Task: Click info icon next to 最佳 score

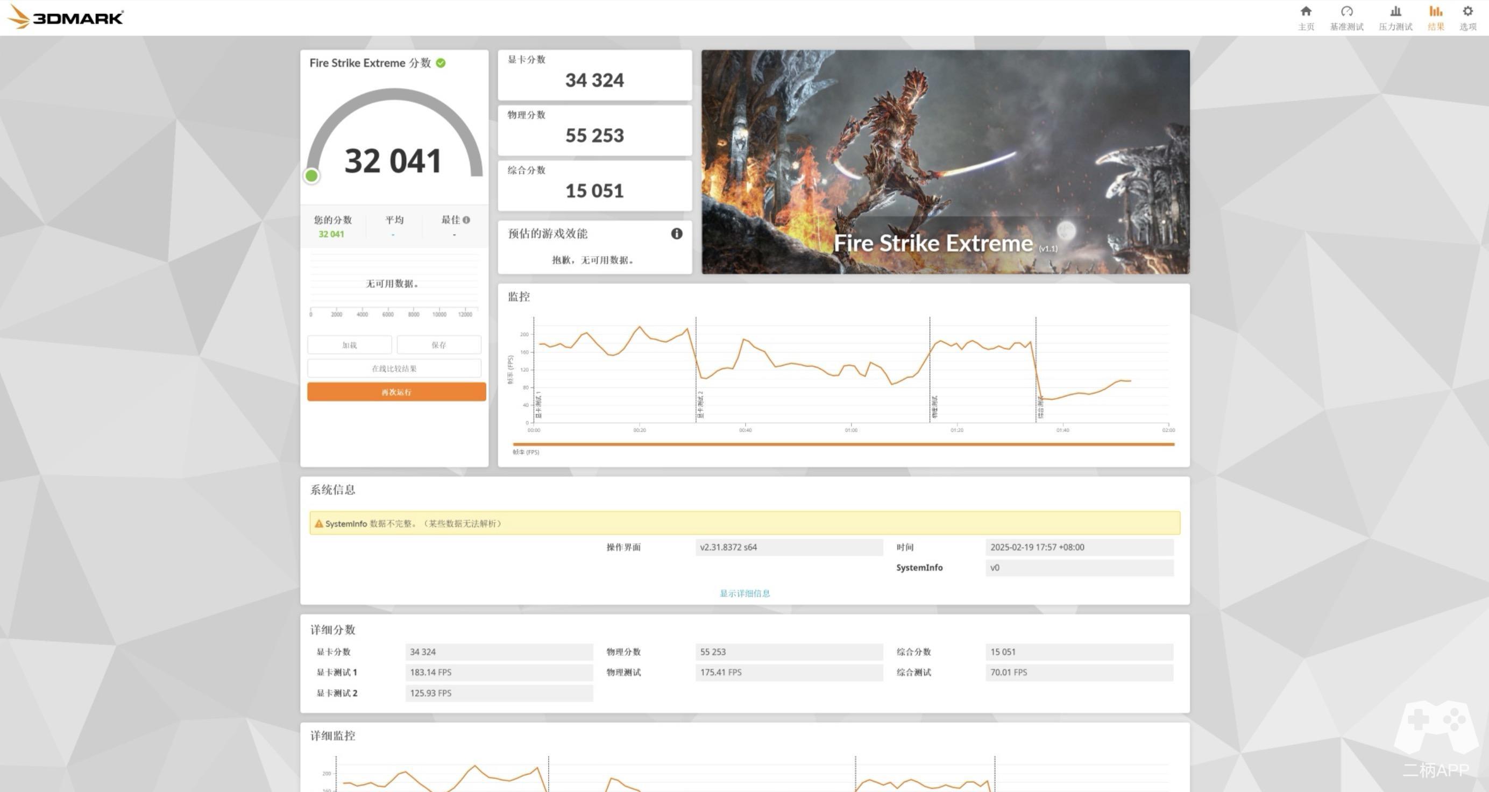Action: [466, 220]
